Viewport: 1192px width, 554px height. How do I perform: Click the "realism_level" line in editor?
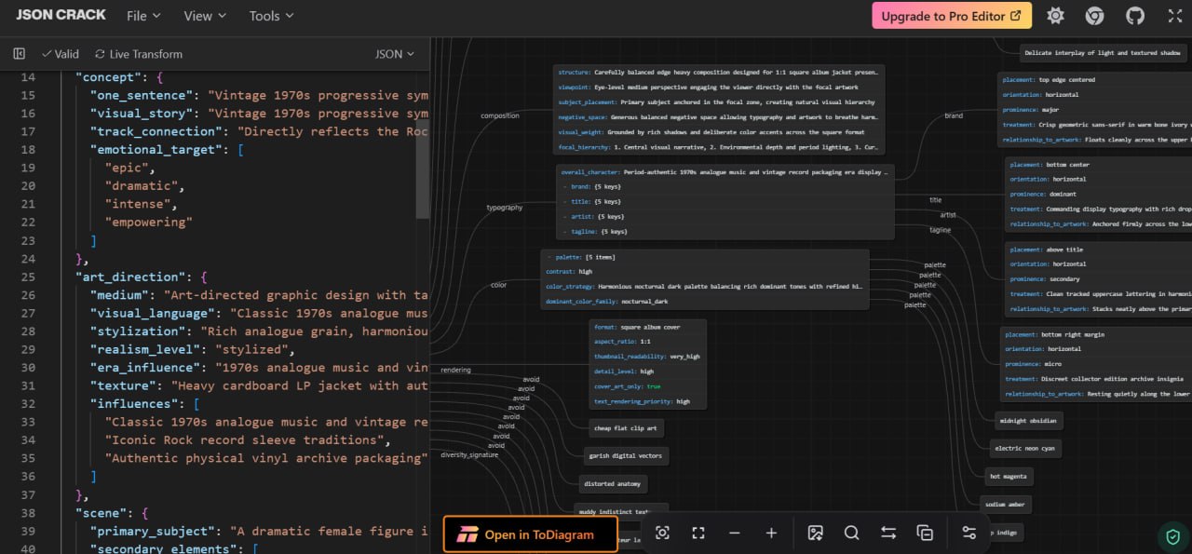(192, 349)
